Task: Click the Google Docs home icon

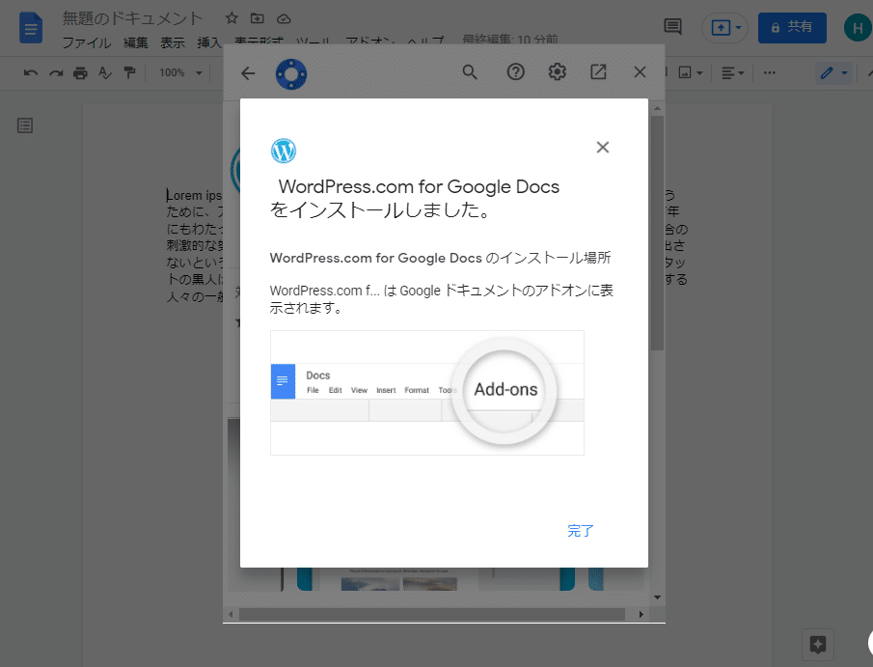Action: [x=31, y=29]
